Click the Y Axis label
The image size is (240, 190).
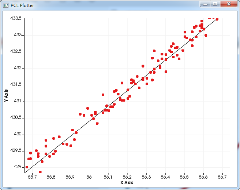click(x=6, y=95)
